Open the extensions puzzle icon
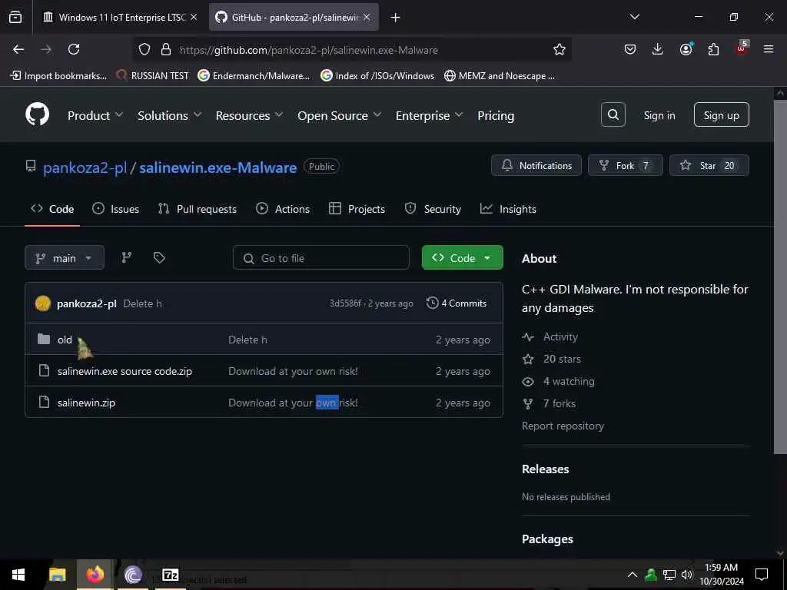 click(x=713, y=49)
